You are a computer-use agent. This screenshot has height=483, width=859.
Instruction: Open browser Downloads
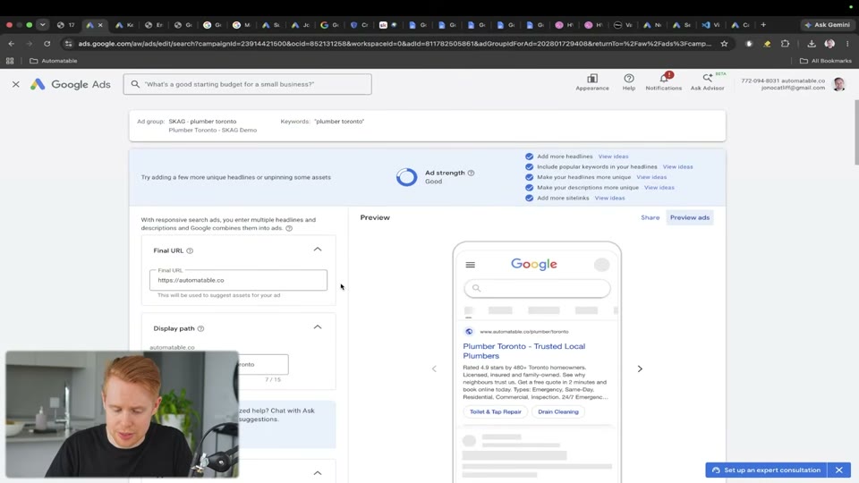tap(812, 44)
